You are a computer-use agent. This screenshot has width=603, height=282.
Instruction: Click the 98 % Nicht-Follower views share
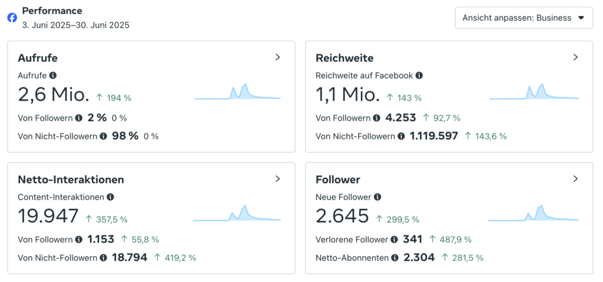125,136
